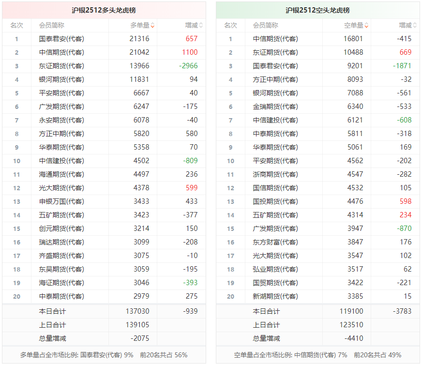Sort long table by 增减 arrows

tap(201, 26)
